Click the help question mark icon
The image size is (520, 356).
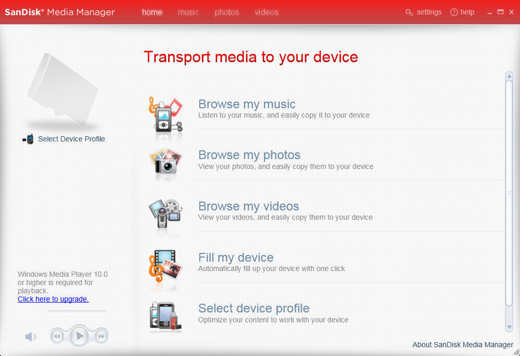(x=453, y=12)
